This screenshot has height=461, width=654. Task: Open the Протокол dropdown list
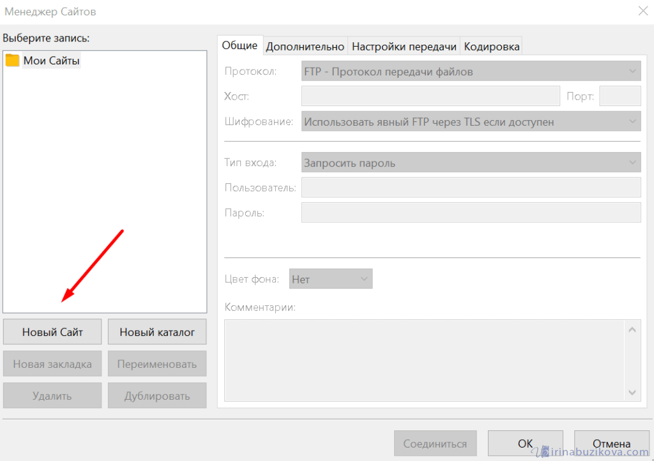click(470, 72)
